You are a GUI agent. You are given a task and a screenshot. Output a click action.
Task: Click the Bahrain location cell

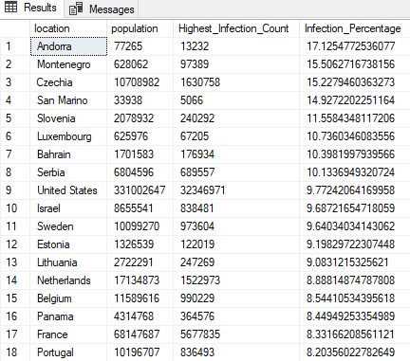click(x=68, y=154)
